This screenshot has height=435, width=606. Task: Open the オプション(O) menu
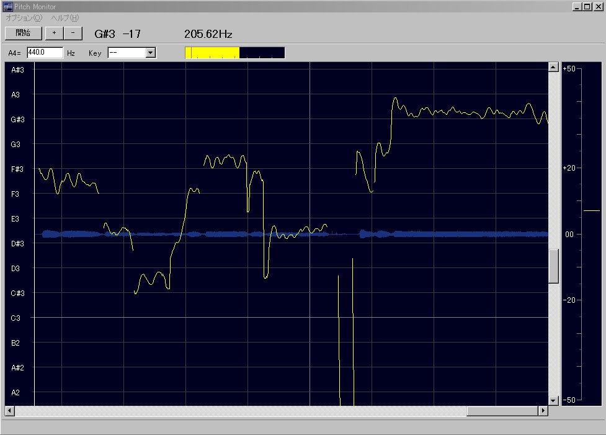[24, 18]
